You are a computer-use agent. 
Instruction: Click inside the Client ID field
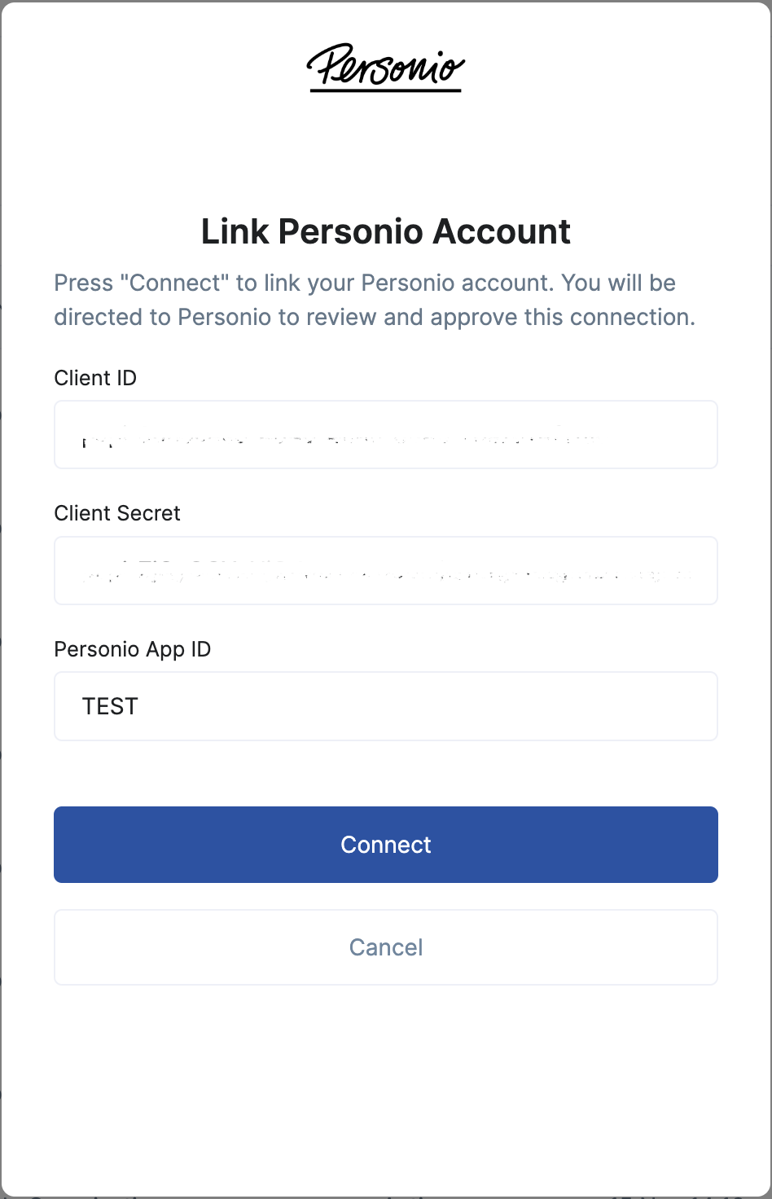(385, 434)
